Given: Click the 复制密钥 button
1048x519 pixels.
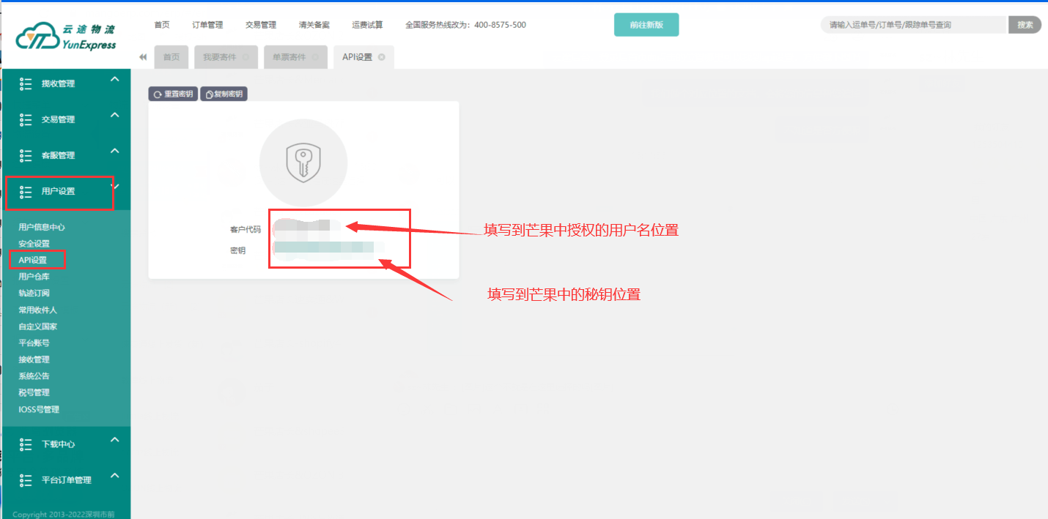Looking at the screenshot, I should coord(224,94).
